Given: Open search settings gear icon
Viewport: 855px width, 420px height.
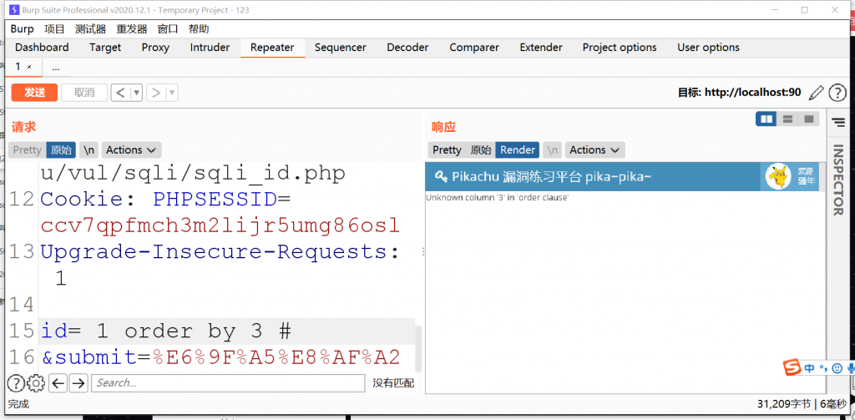Looking at the screenshot, I should 36,383.
